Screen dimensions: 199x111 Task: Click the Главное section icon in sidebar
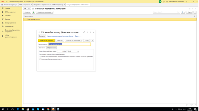tap(3, 8)
